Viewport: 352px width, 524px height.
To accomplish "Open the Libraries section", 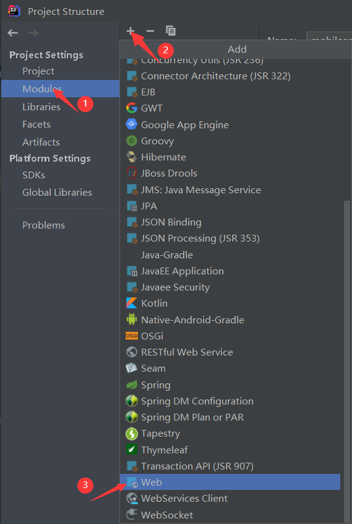I will point(41,107).
